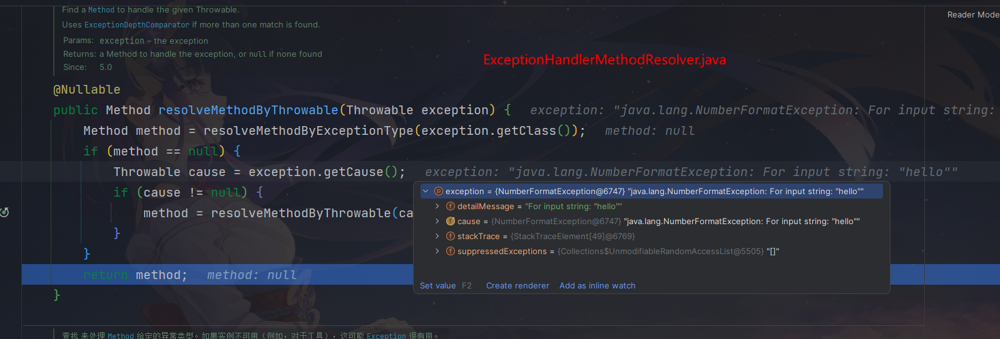Click resolveMethodByThrowable method name in declaration
The height and width of the screenshot is (339, 1000).
[x=248, y=110]
